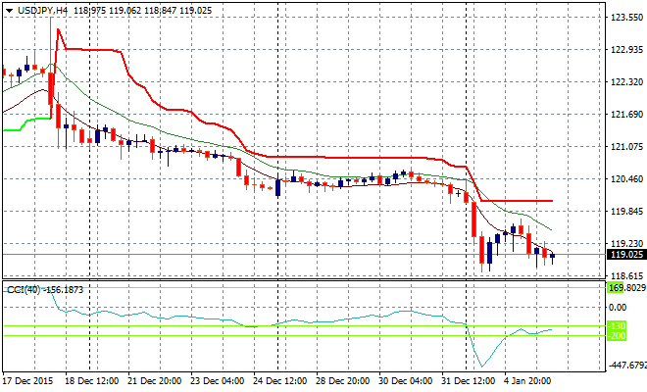Screen dimensions: 647x392
Task: Click the -130 CCI level label
Action: (x=617, y=326)
